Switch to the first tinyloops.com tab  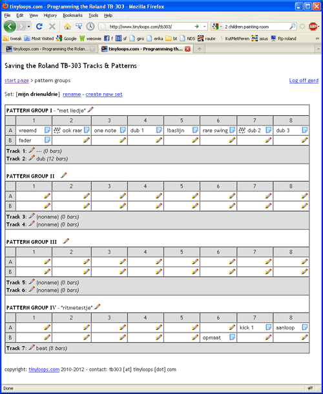coord(50,49)
